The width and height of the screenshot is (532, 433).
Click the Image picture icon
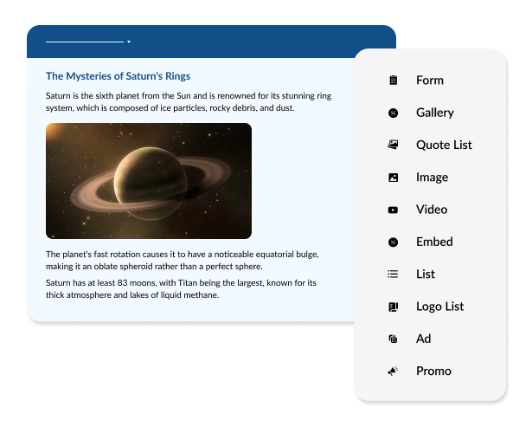click(x=394, y=178)
